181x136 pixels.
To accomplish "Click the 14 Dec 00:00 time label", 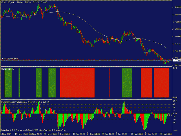I will (x=79, y=134).
